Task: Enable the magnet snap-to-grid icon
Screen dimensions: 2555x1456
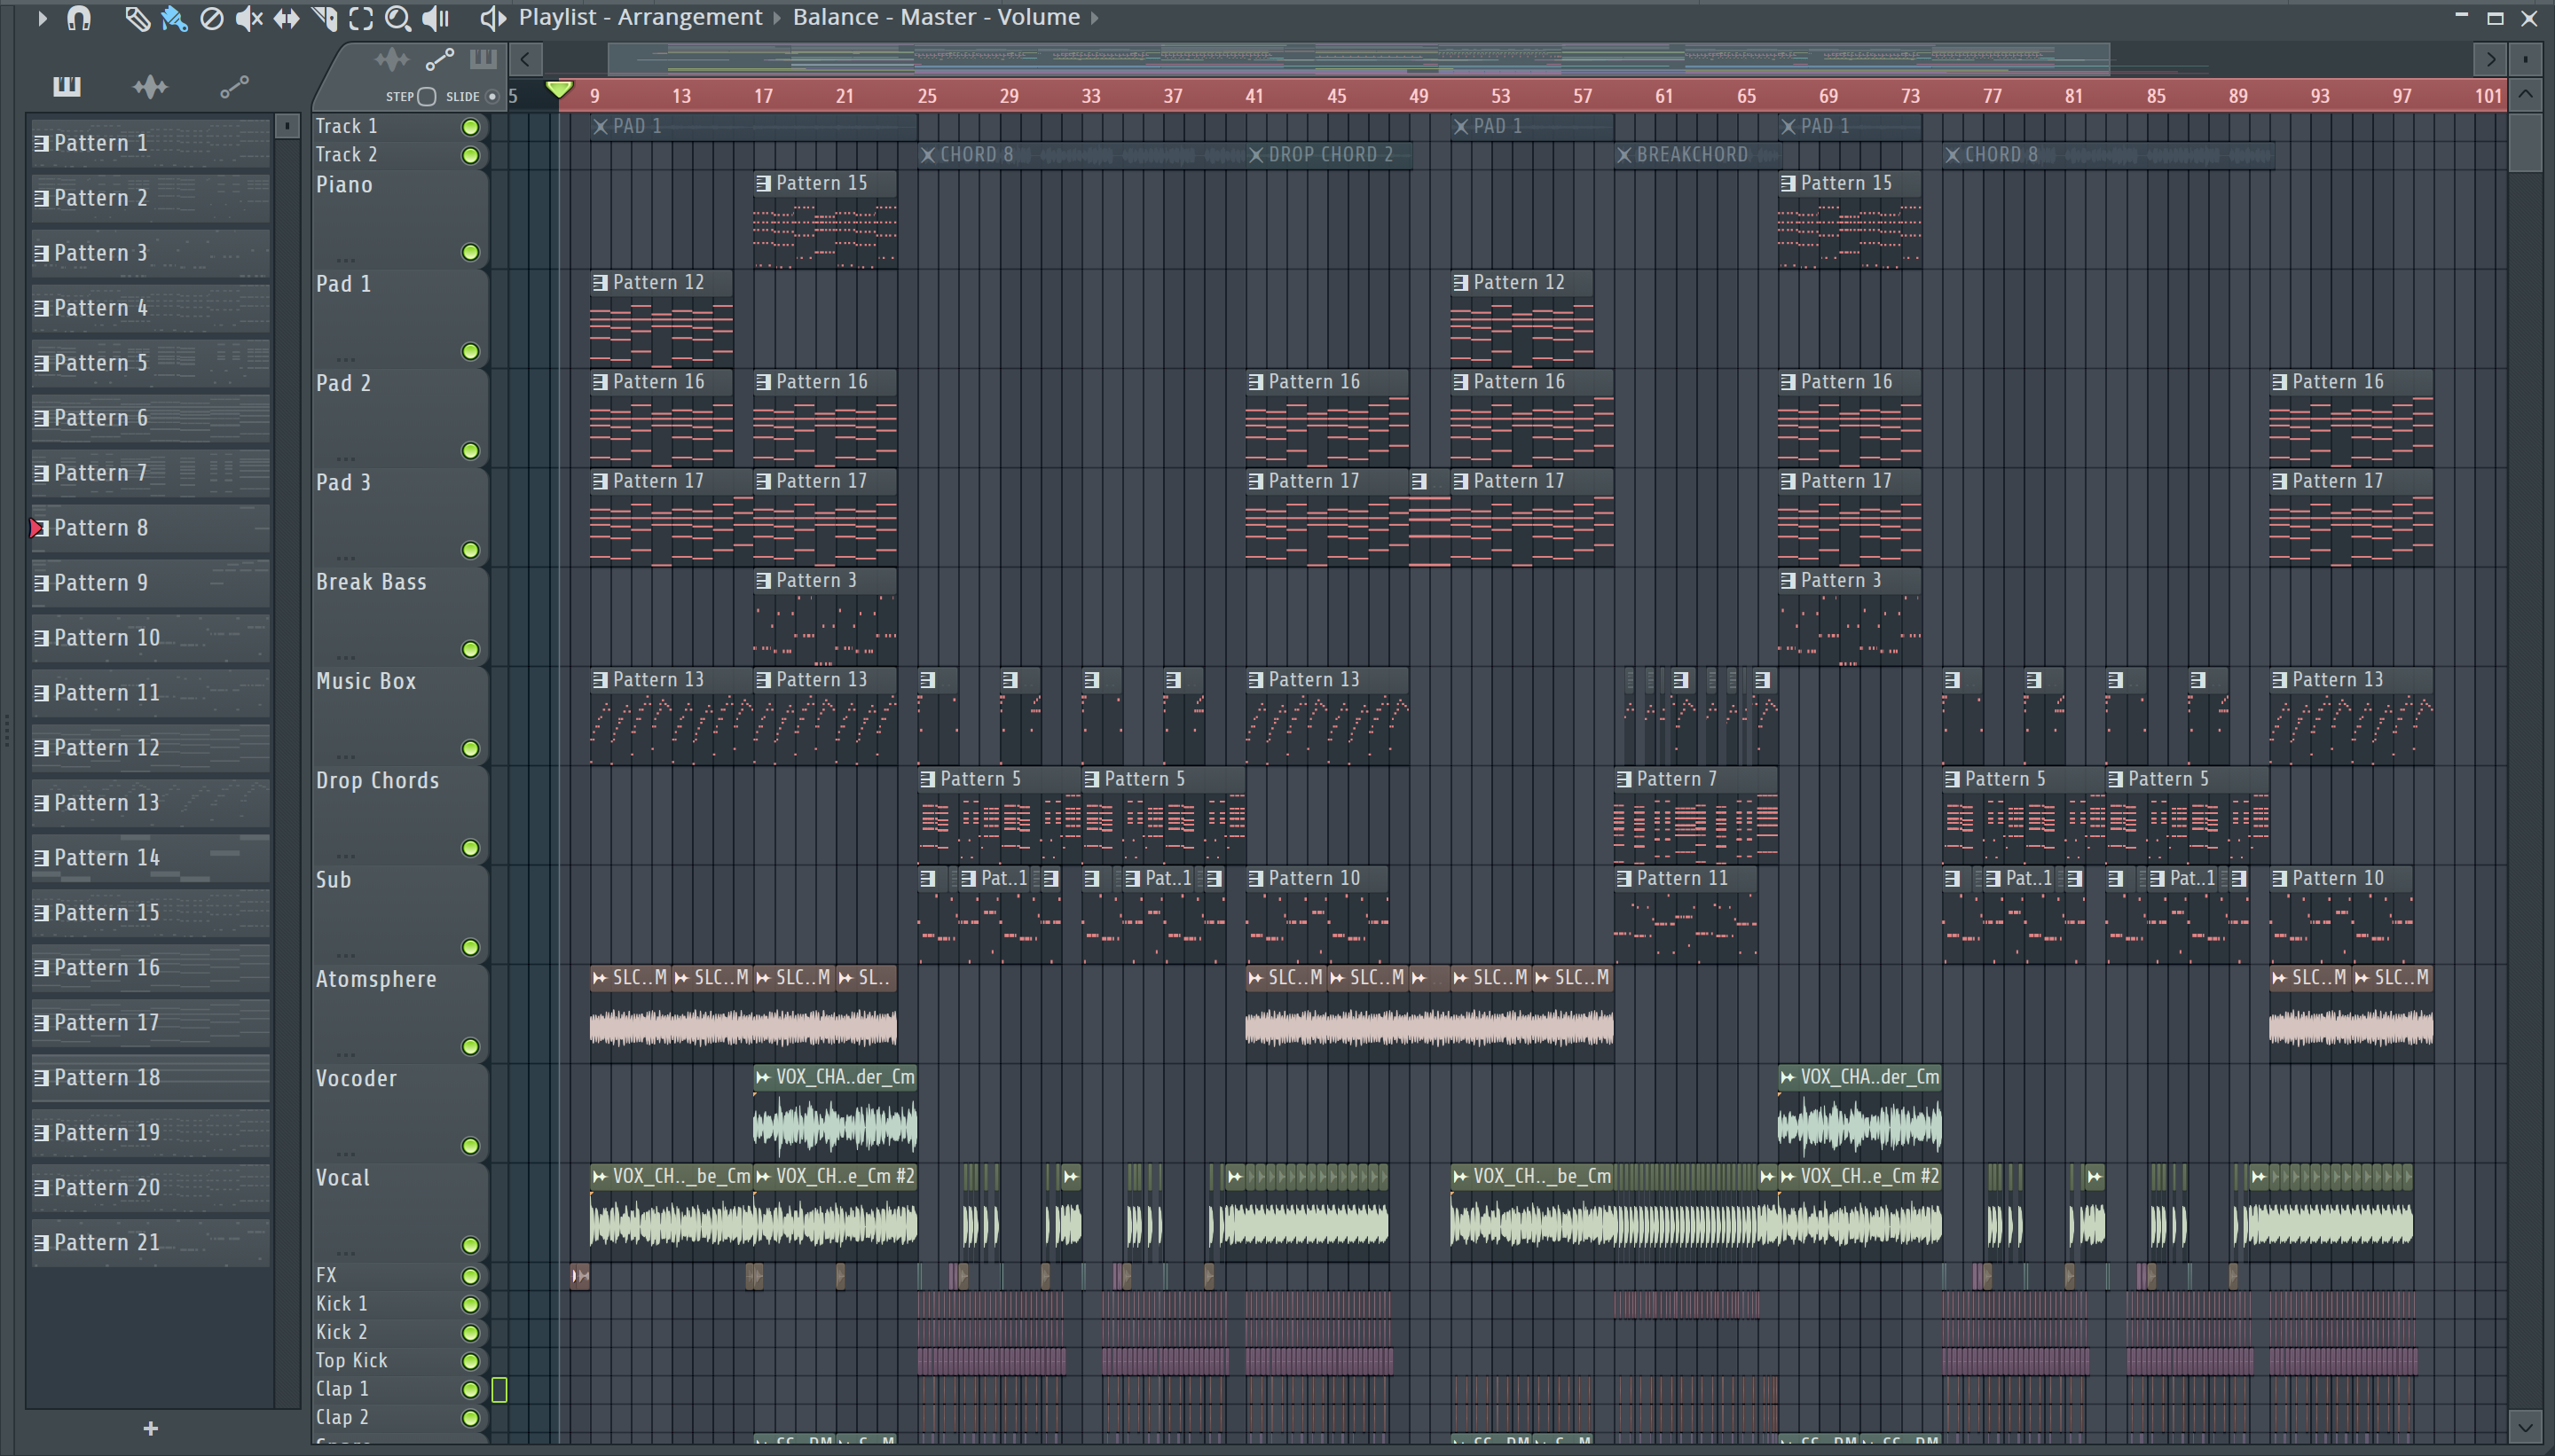Action: [x=79, y=18]
